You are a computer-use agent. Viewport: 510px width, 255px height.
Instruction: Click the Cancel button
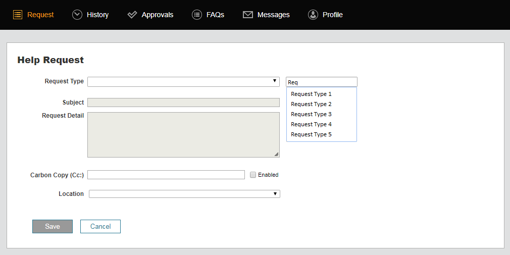[x=100, y=227]
